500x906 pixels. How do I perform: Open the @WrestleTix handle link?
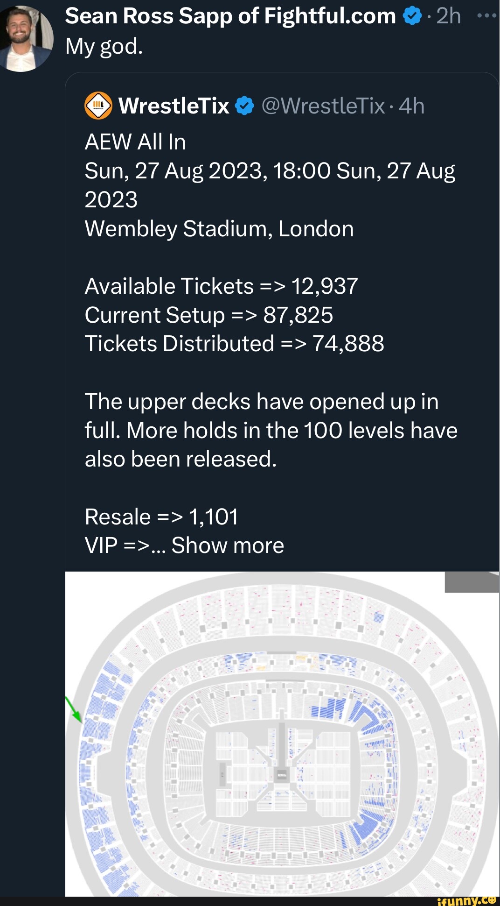pyautogui.click(x=323, y=106)
